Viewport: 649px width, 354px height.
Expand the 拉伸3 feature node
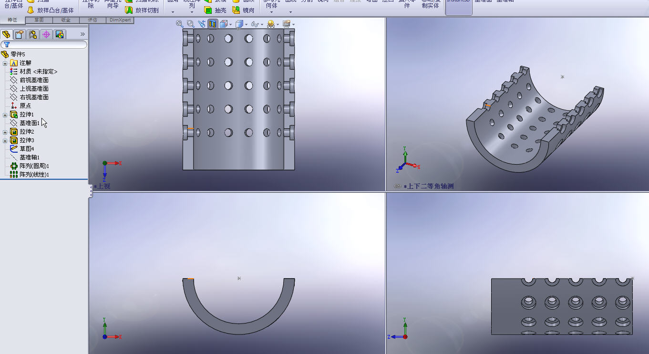[5, 140]
